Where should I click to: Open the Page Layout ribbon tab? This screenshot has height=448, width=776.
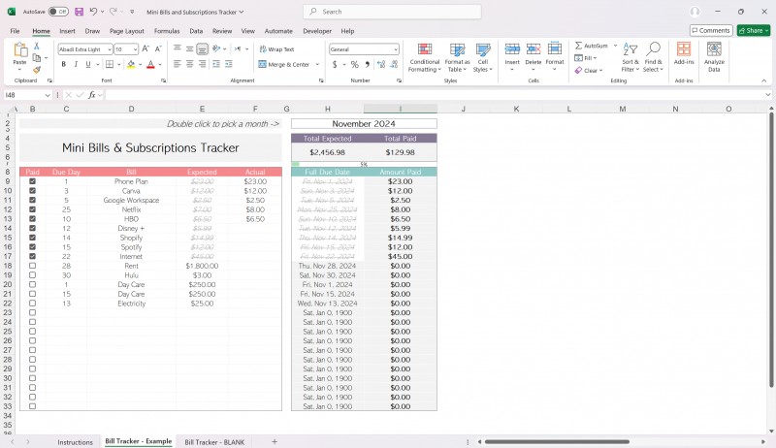tap(127, 31)
